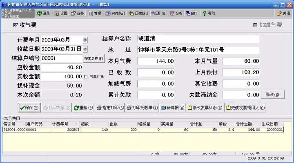Click the 其它收费 amount field

[241, 84]
